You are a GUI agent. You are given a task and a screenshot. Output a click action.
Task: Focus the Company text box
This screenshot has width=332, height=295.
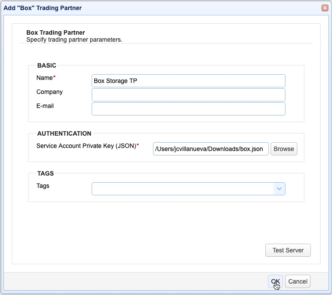(188, 95)
